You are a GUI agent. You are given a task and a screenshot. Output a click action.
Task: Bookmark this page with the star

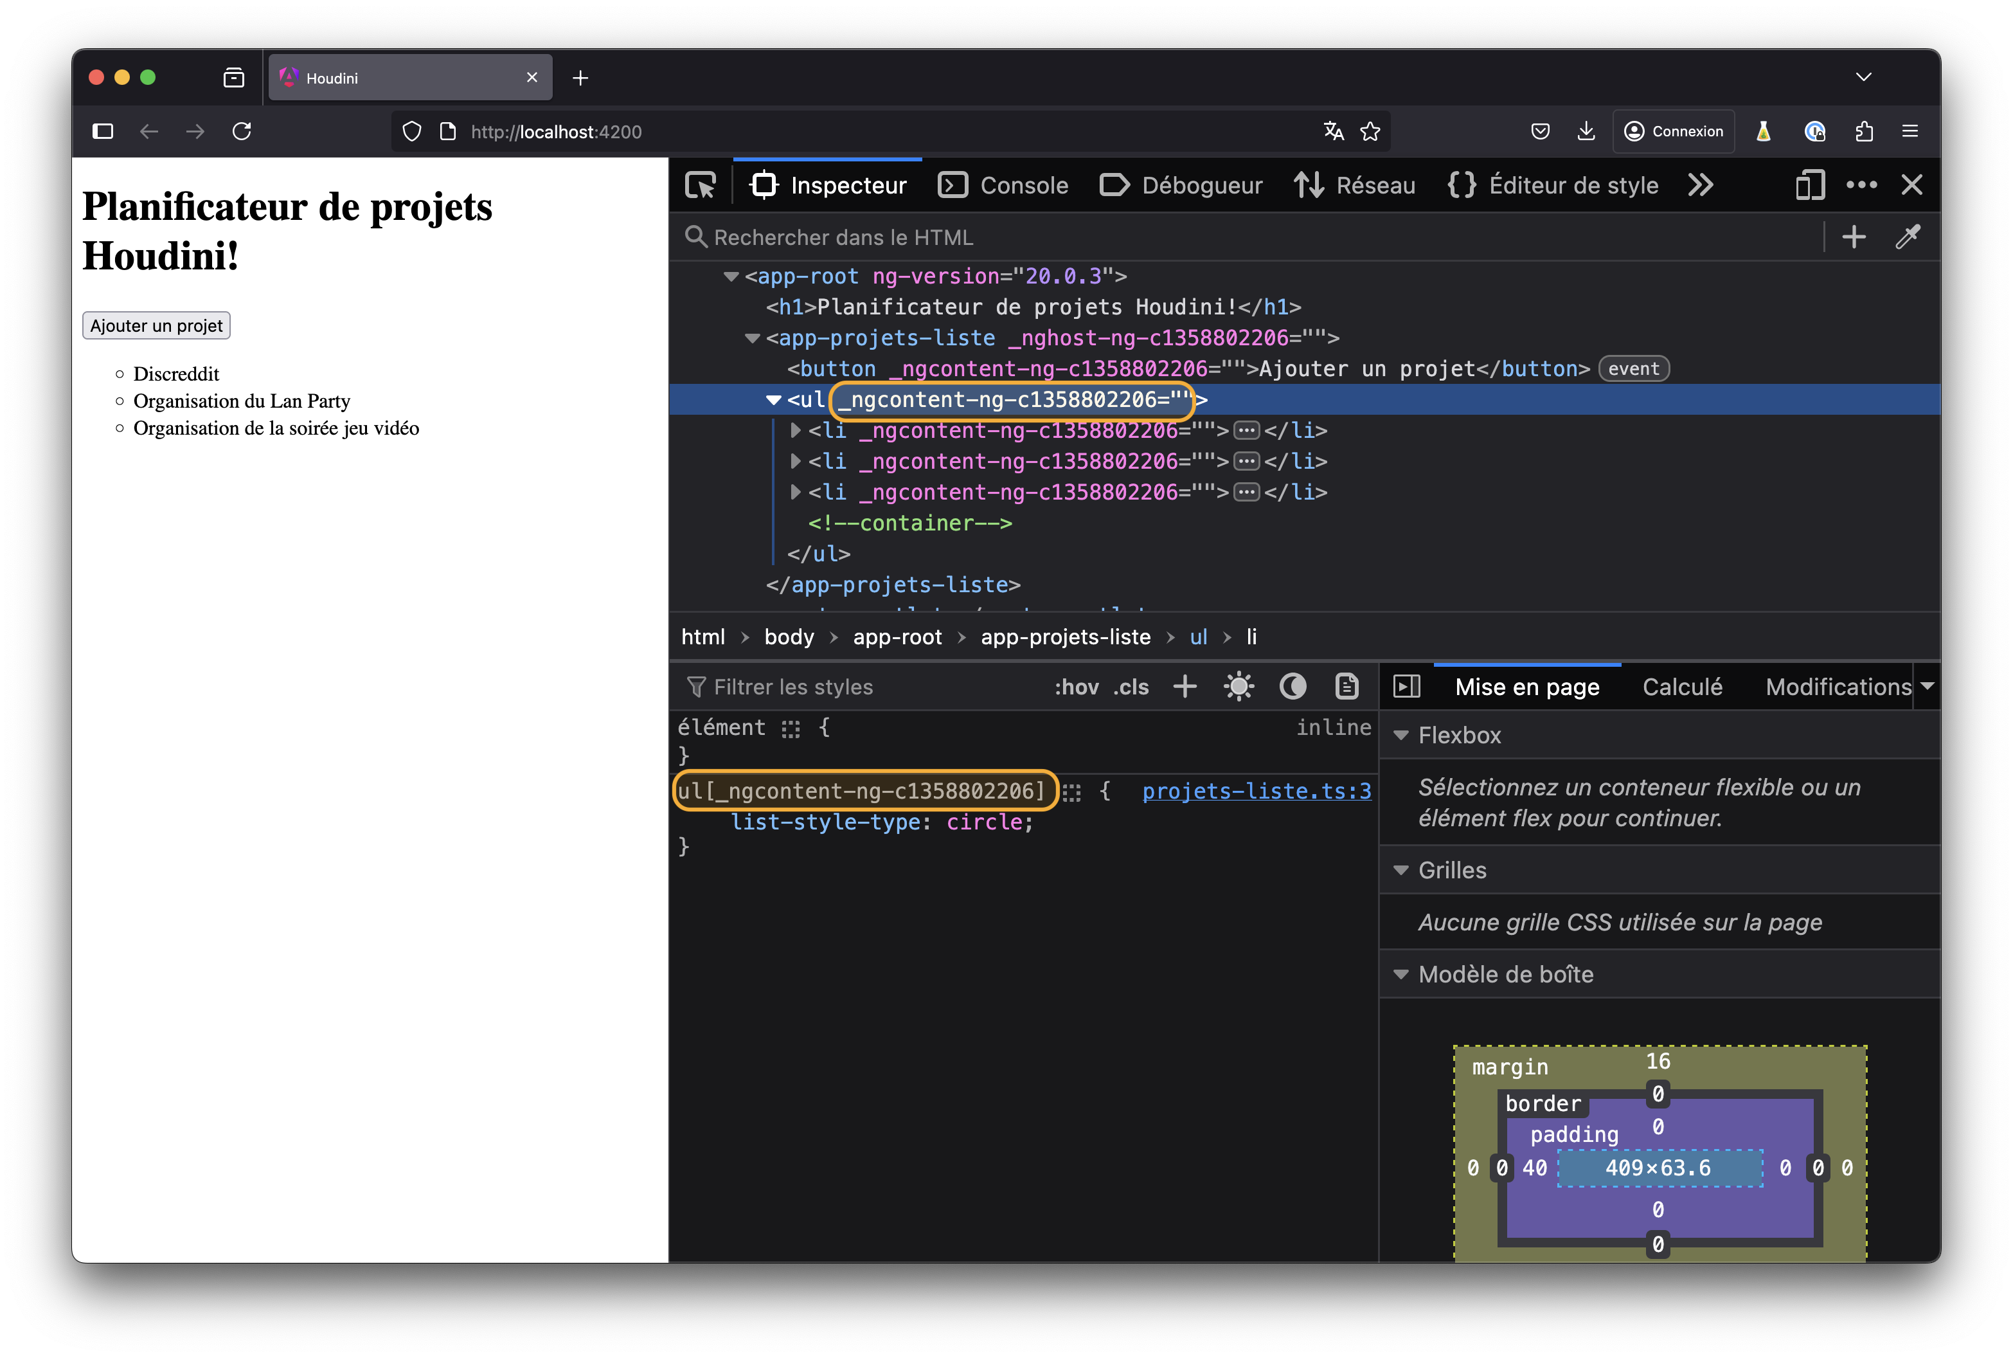(1370, 131)
